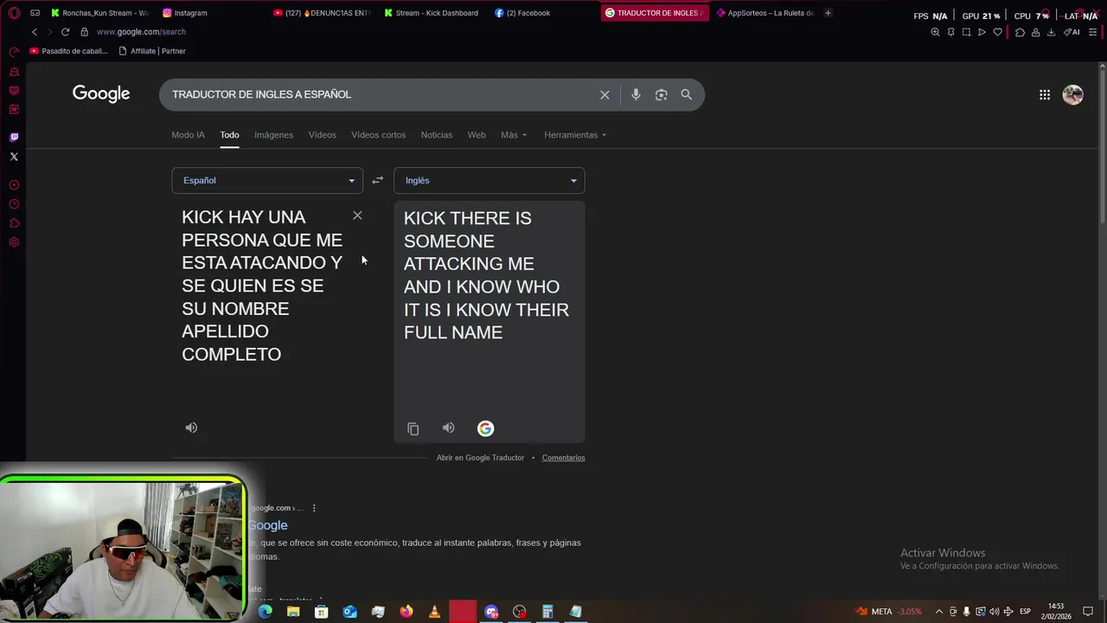Select the Todo results tab
The width and height of the screenshot is (1107, 623).
point(229,135)
